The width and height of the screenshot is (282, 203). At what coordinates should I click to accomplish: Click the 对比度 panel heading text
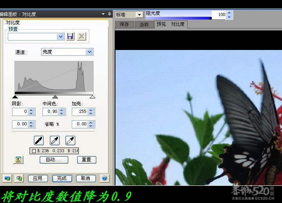(12, 23)
